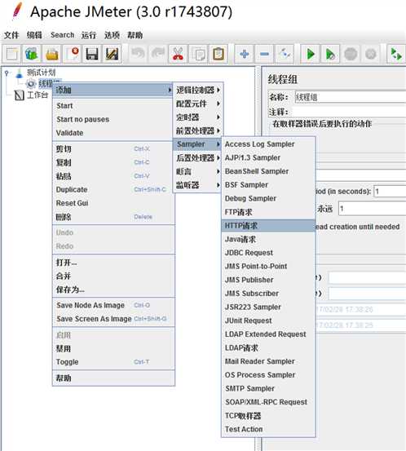Click the Toggle toolbar icon

click(x=285, y=54)
